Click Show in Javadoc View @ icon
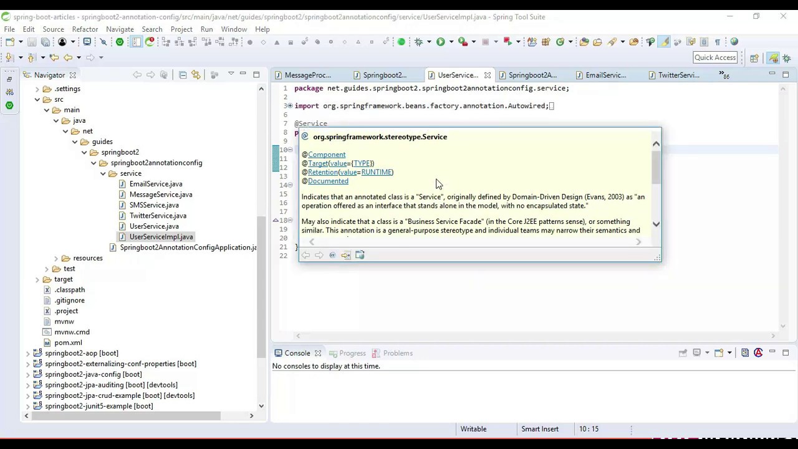The width and height of the screenshot is (798, 449). click(332, 255)
